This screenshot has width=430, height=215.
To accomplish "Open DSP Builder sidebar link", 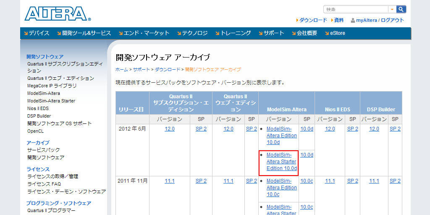I will tap(39, 116).
